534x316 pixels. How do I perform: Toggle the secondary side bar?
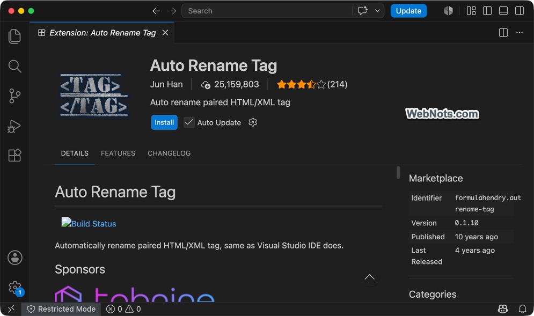pos(520,11)
